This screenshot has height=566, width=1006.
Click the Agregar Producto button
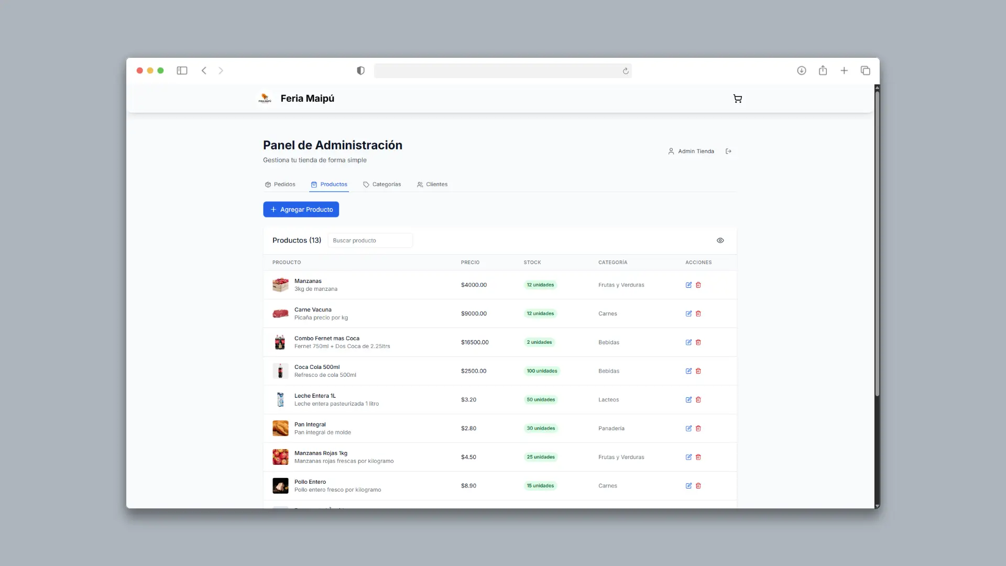tap(301, 210)
